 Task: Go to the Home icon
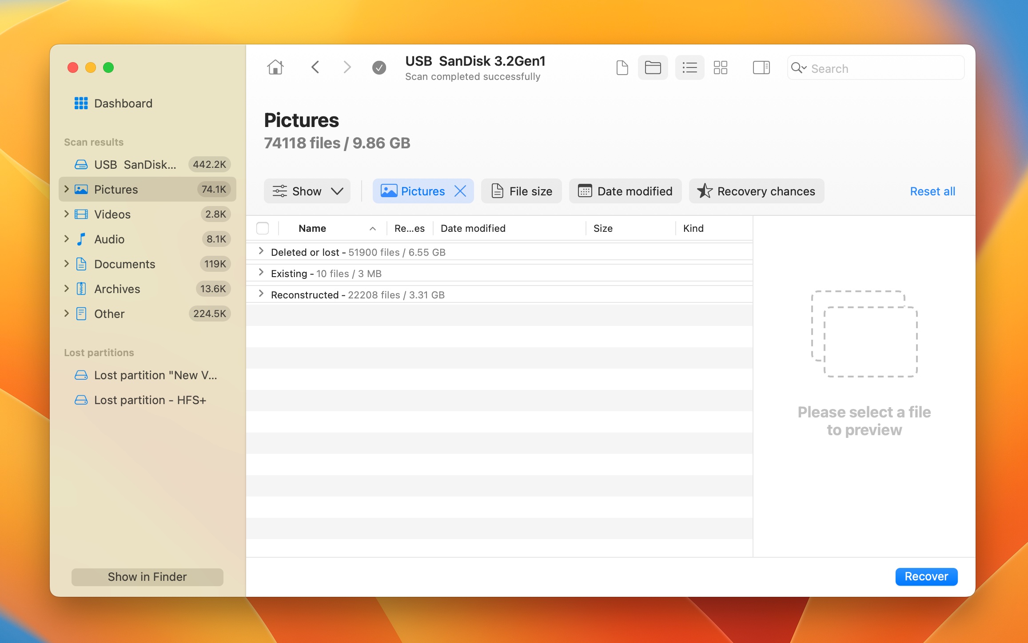click(x=275, y=67)
